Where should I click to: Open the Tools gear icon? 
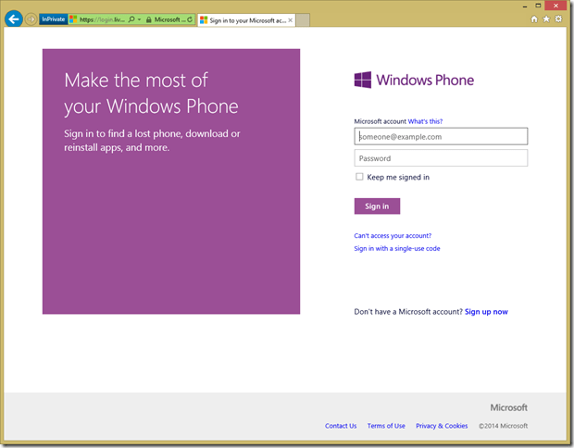click(558, 19)
